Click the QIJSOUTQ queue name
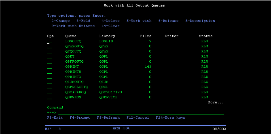Screen dimensions: 271x134 tap(74, 82)
